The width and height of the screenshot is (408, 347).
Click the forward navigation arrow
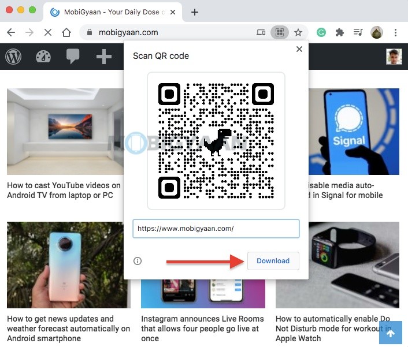pos(29,32)
